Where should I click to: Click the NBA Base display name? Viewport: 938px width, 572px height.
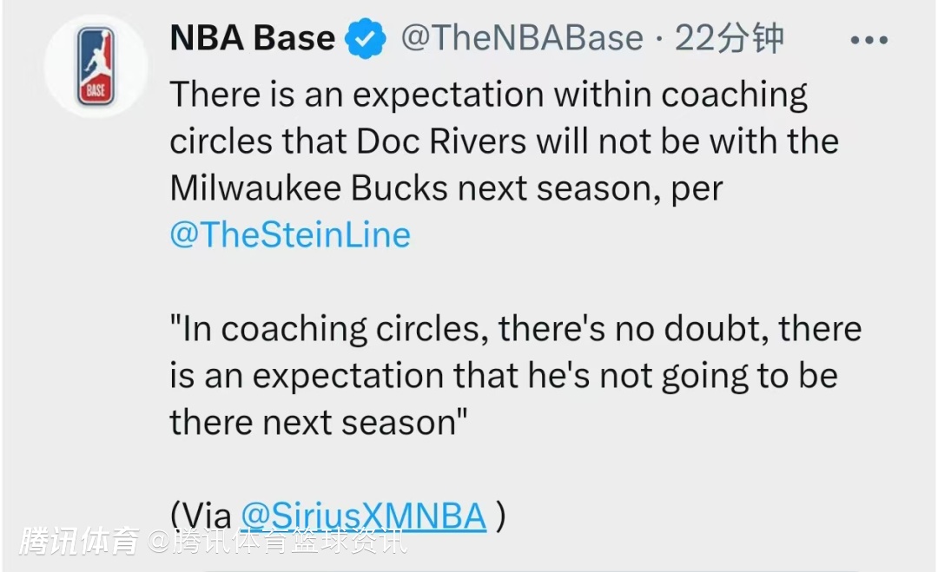pos(252,38)
